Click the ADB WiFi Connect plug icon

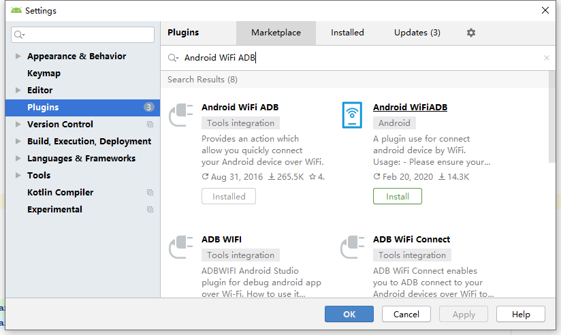coord(353,247)
